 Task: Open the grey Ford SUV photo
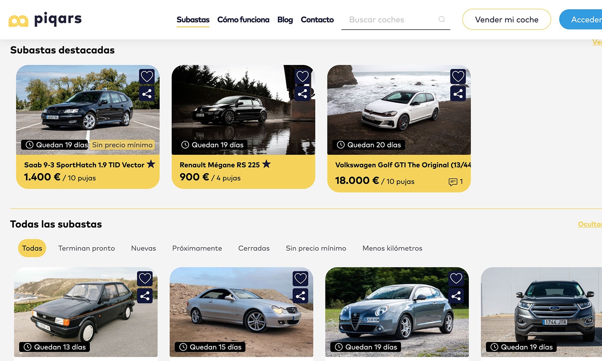[x=541, y=312]
